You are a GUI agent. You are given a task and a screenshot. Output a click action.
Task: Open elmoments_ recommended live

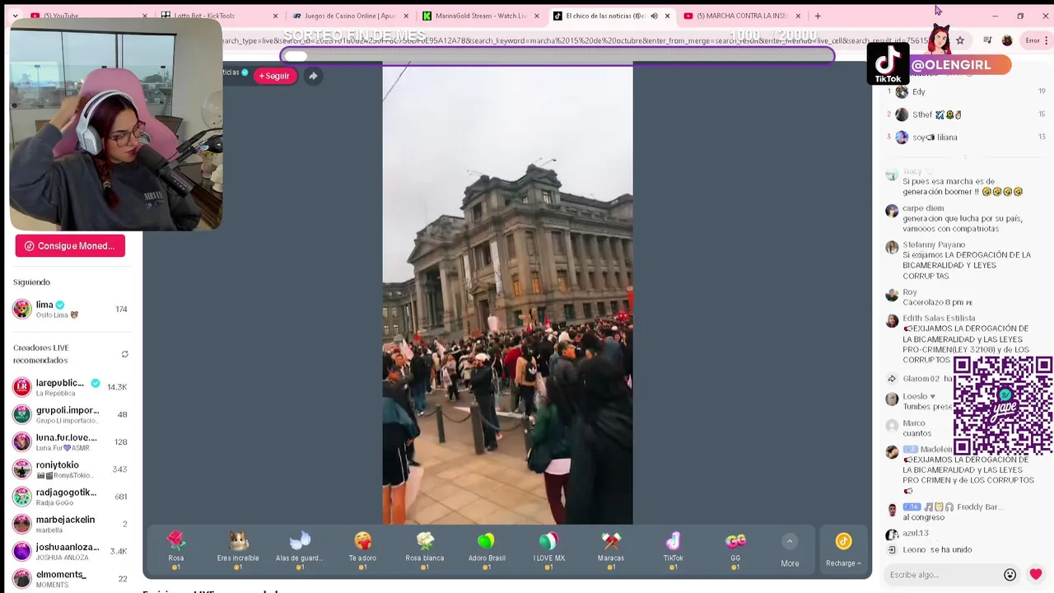pos(71,578)
